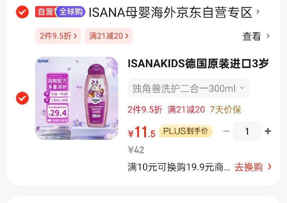Open the 满21减20 coupon tag

pos(108,36)
